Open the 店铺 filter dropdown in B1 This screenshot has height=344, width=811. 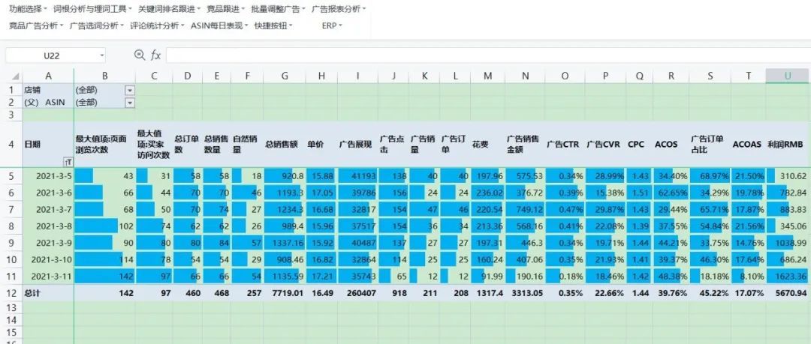click(x=130, y=90)
